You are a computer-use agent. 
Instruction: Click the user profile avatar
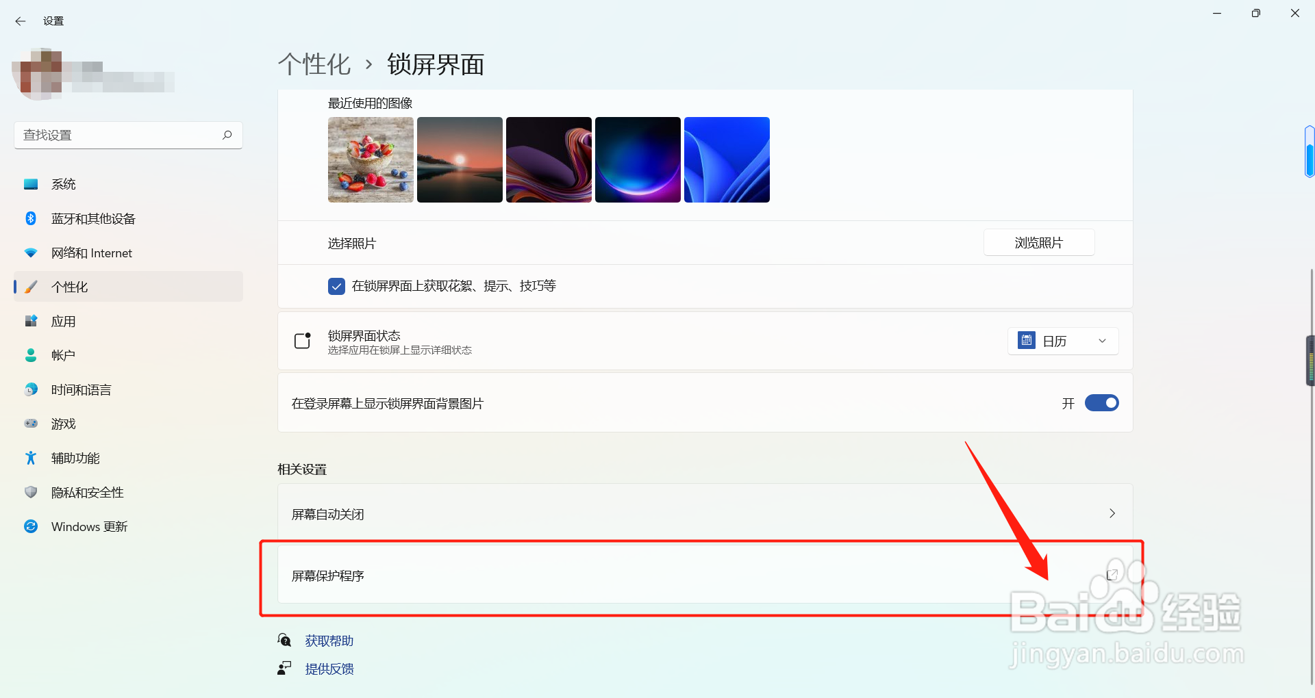point(38,73)
